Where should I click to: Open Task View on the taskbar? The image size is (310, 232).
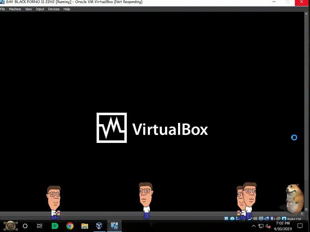[x=40, y=226]
